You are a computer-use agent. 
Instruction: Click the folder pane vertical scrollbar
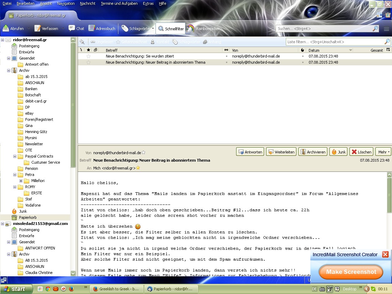pos(73,105)
